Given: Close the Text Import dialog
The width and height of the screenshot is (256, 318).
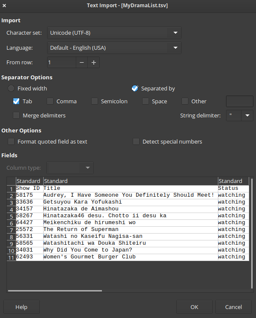Looking at the screenshot, I should 4,6.
